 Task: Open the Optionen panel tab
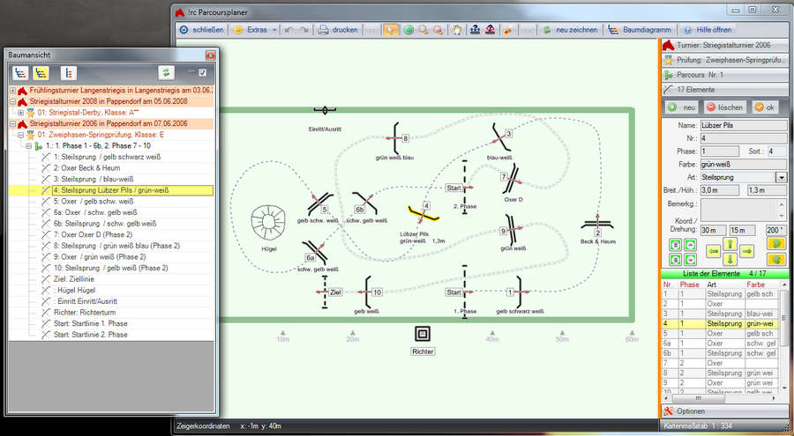(690, 410)
